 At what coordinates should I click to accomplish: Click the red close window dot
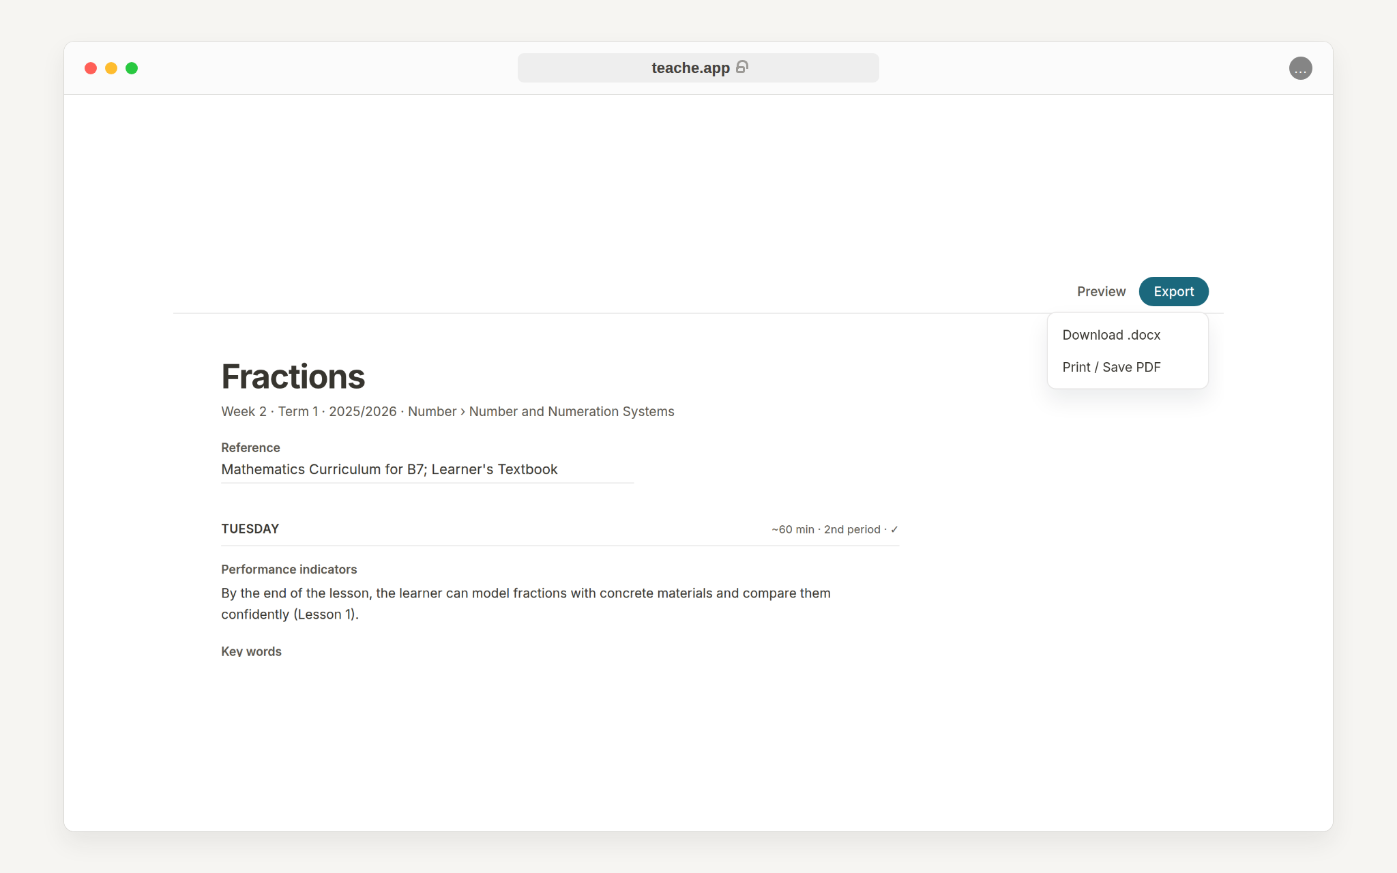coord(91,68)
